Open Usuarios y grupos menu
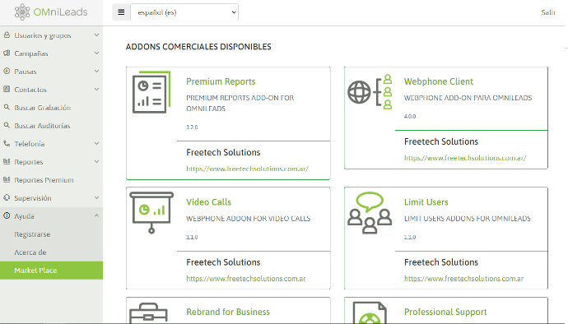Screen dimensions: 568x324 [x=51, y=35]
